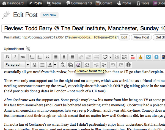Viewport: 165px width, 130px height.
Task: Outdent the paragraph
Action: pyautogui.click(x=96, y=65)
